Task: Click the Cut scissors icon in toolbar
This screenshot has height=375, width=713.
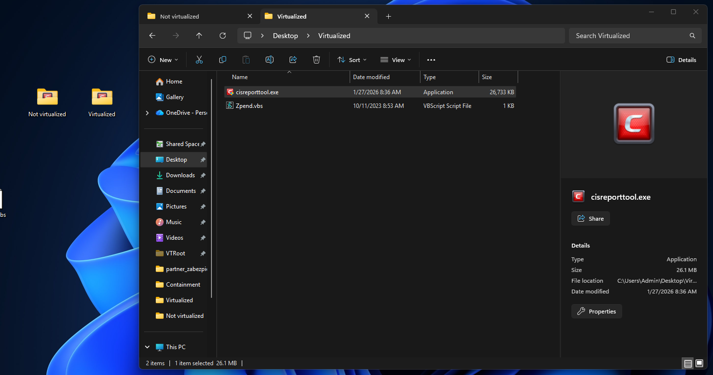Action: point(199,60)
